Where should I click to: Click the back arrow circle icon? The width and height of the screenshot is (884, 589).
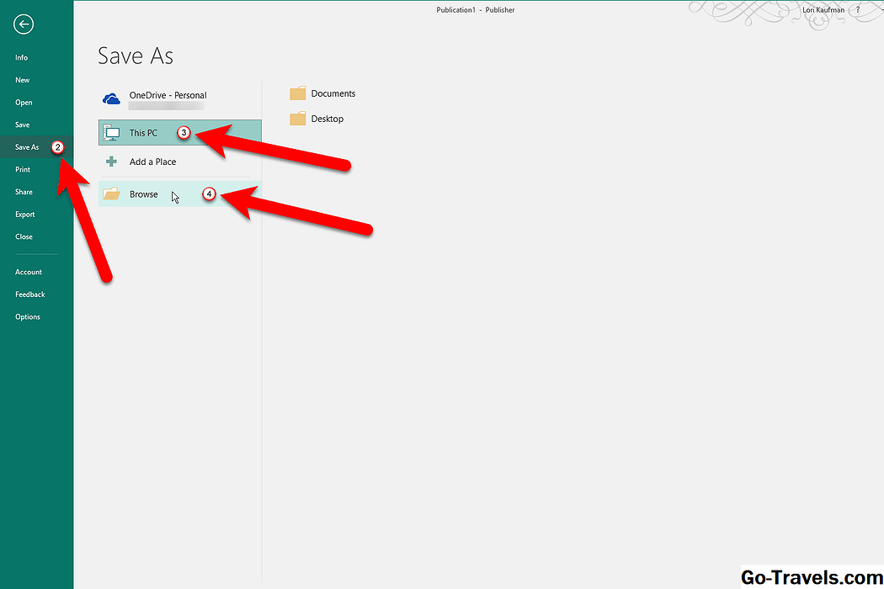pyautogui.click(x=24, y=24)
